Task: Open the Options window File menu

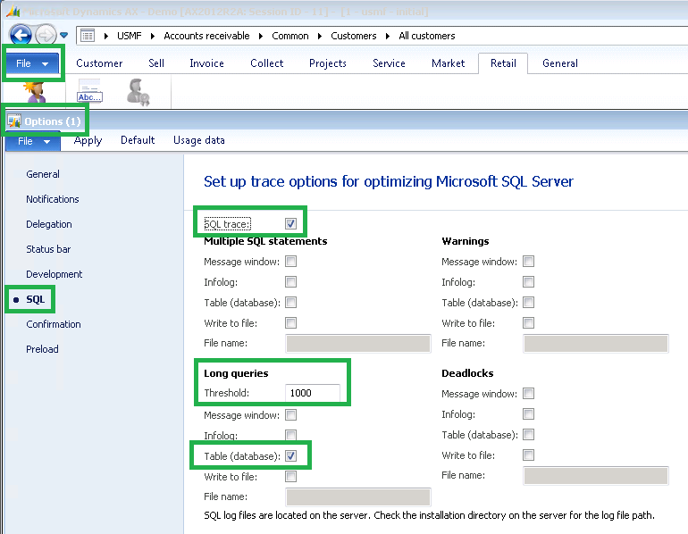Action: [33, 141]
